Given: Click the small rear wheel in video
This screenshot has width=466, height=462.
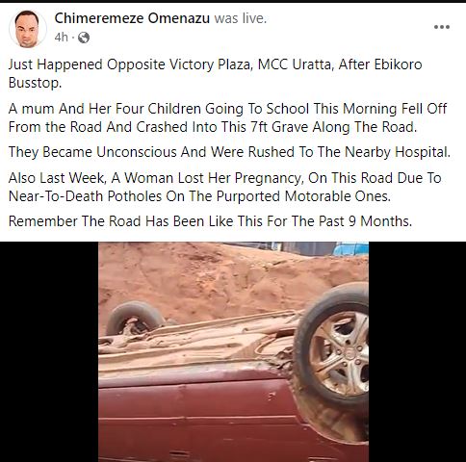Looking at the screenshot, I should click(135, 319).
